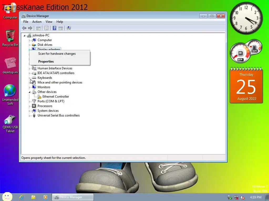
Task: Click the IDE ATA/ATAPI controllers icon
Action: 34,73
